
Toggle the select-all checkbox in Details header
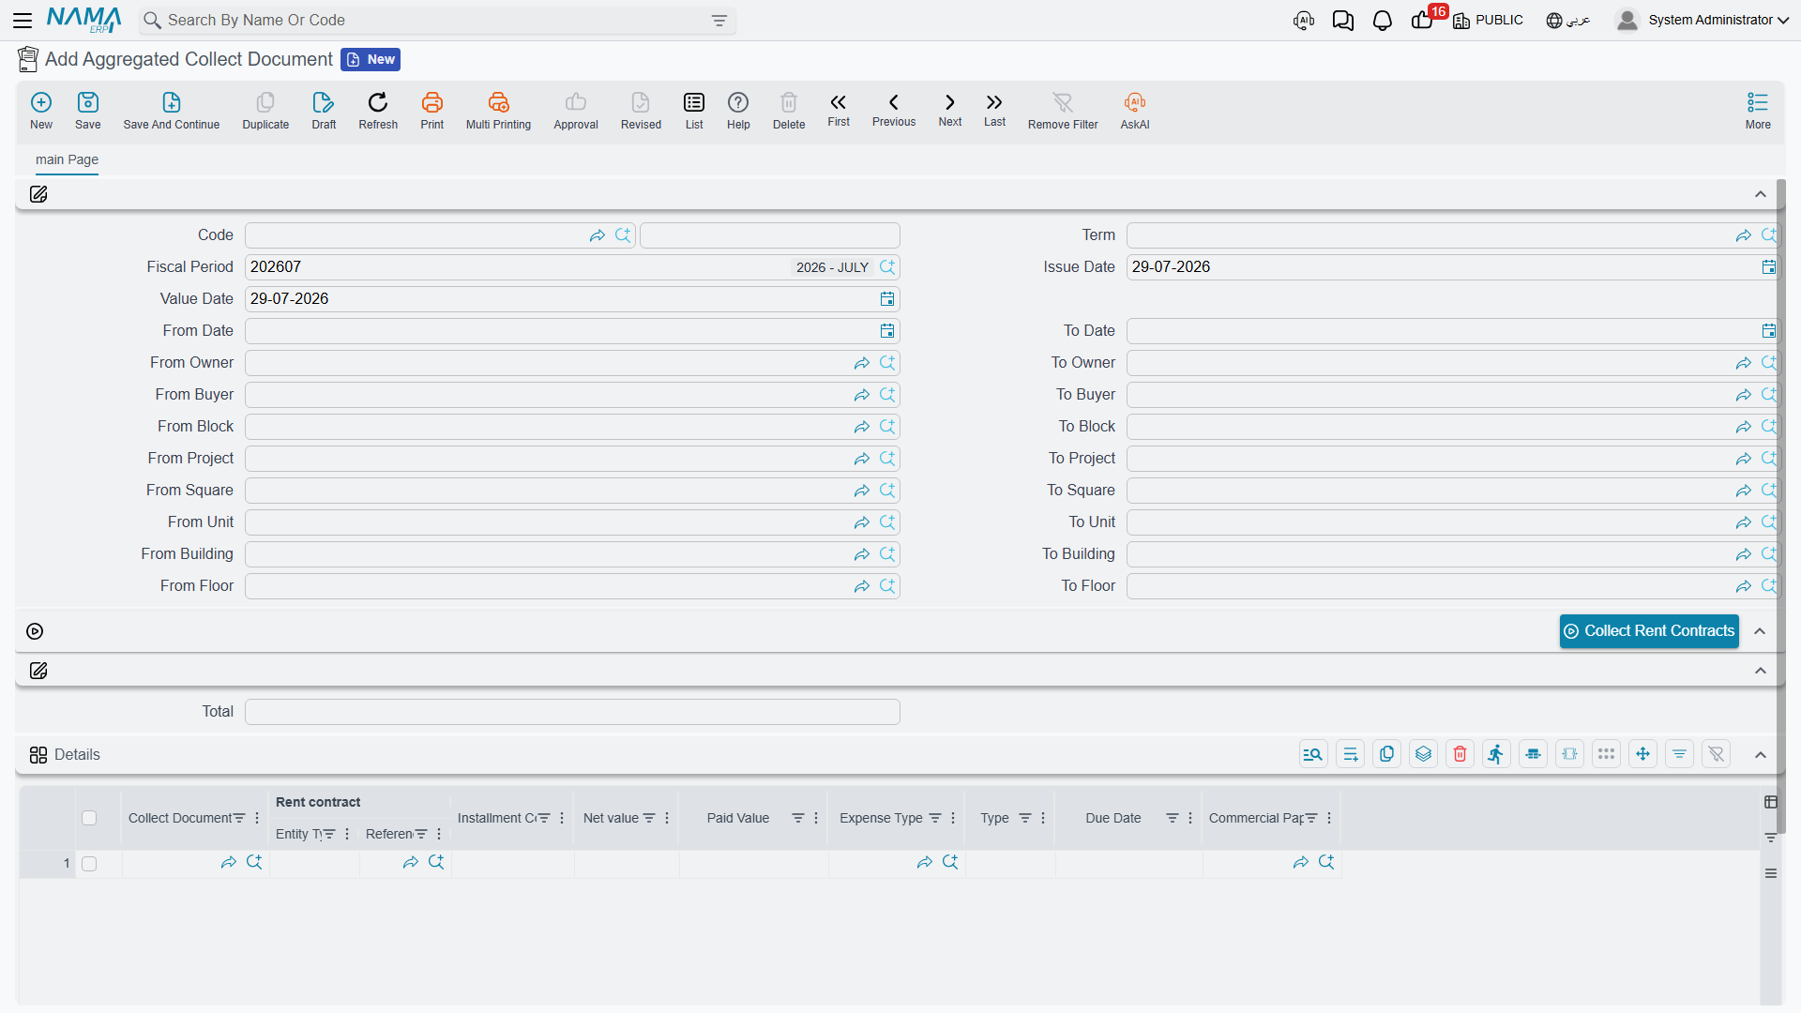tap(89, 818)
